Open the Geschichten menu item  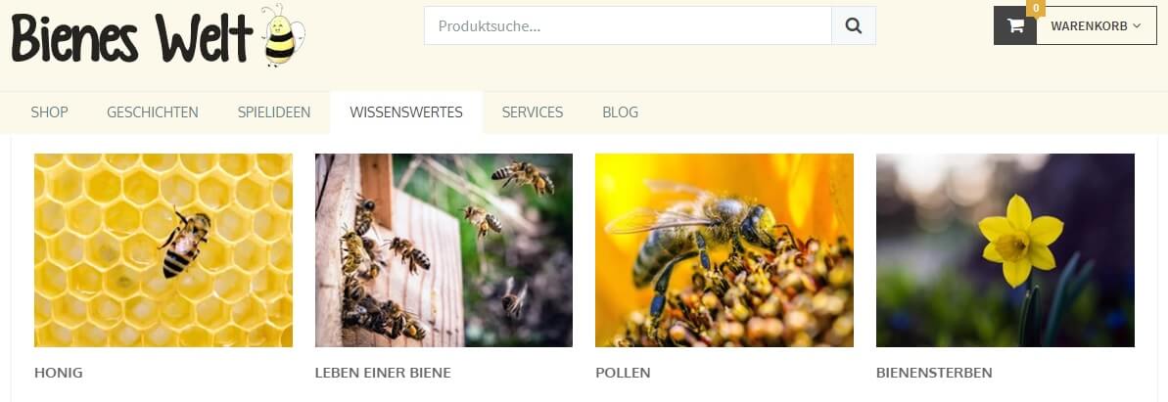(153, 112)
